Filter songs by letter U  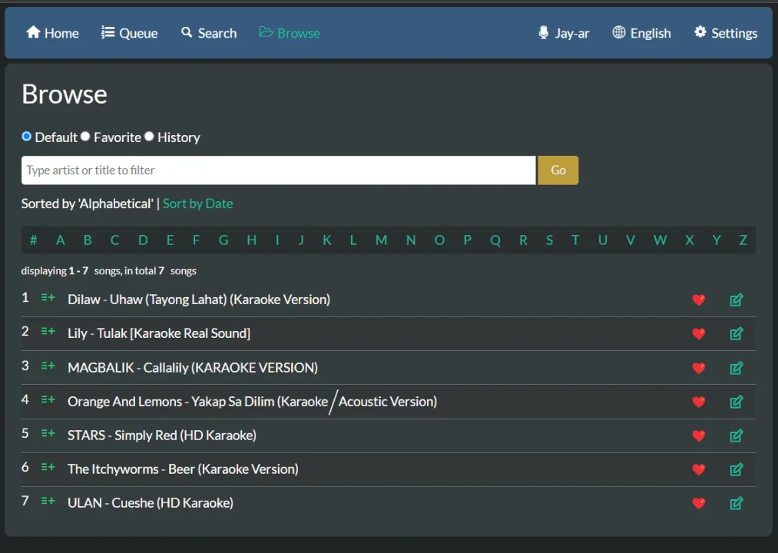tap(603, 240)
